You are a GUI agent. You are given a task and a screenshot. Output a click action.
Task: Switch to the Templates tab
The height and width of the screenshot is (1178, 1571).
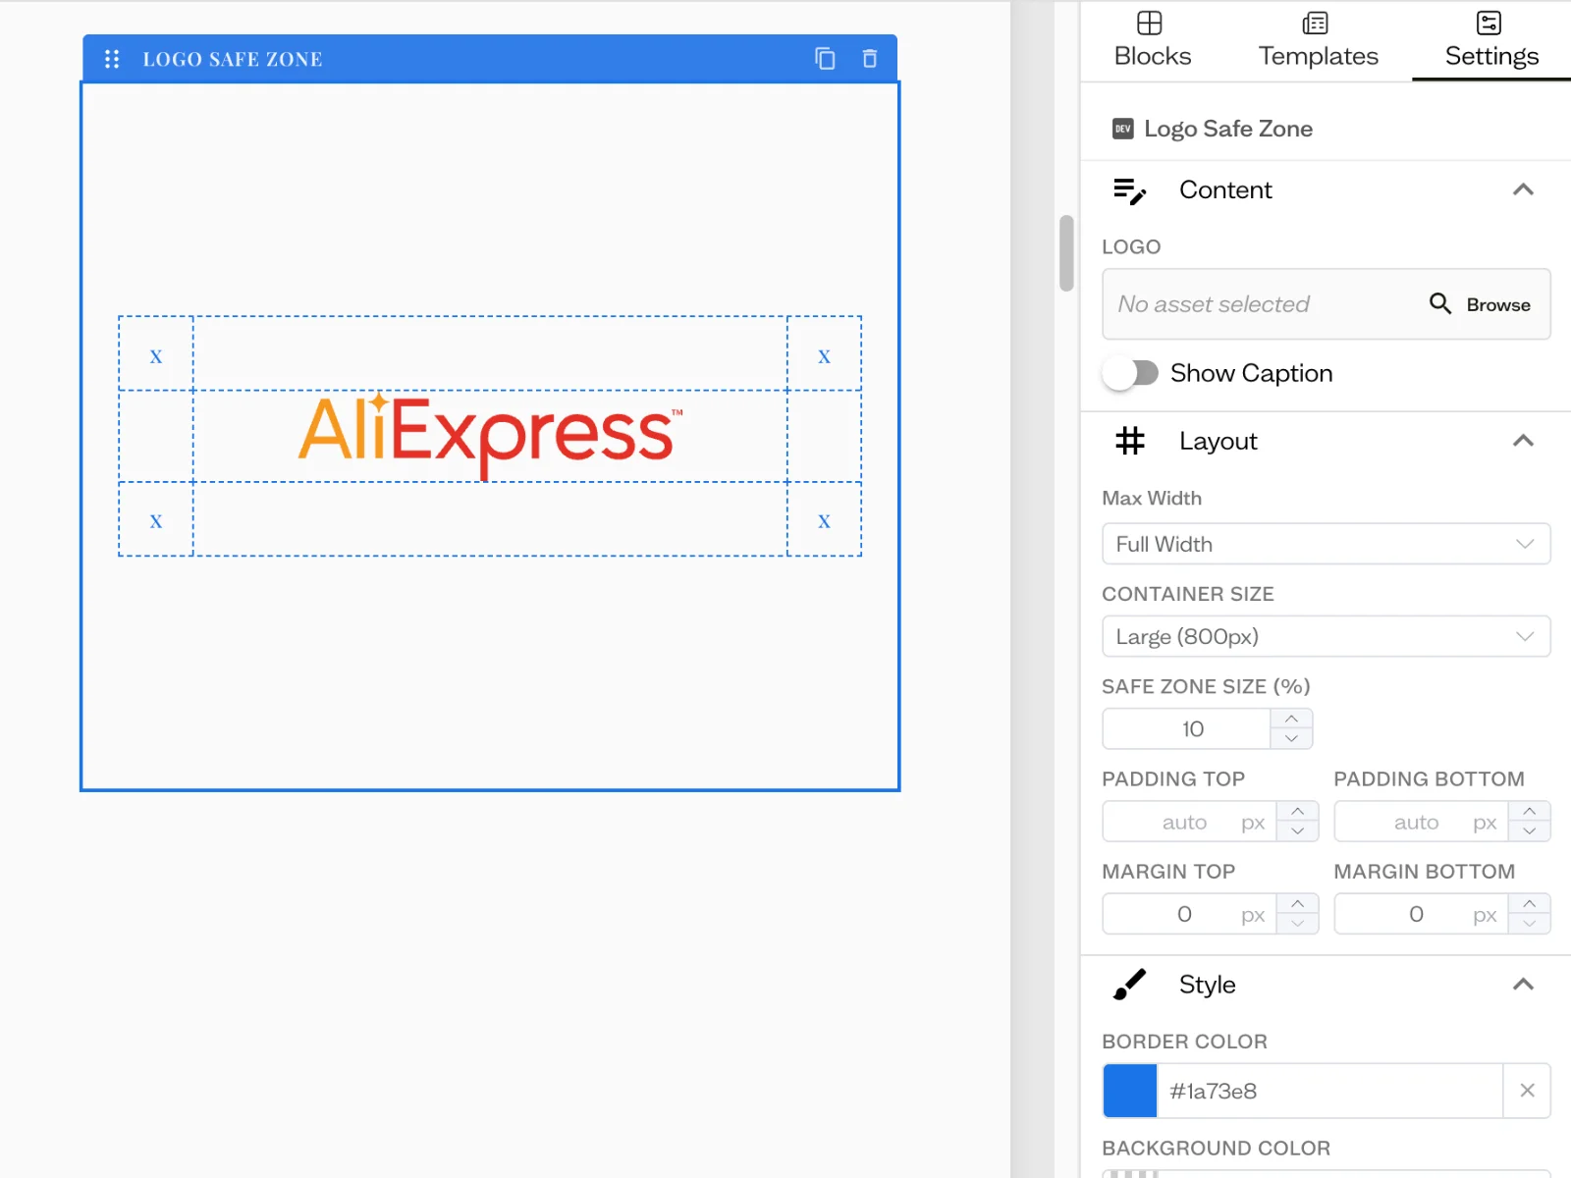click(1319, 40)
